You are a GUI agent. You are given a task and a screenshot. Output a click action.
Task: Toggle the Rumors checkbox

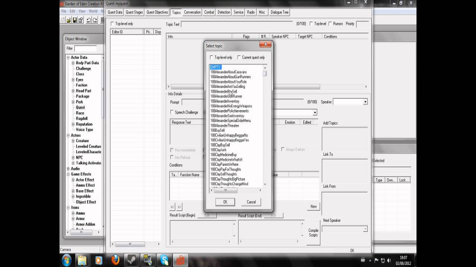(x=330, y=24)
